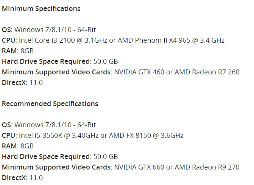
Task: Click the minimum CPU bold label
Action: [8, 40]
